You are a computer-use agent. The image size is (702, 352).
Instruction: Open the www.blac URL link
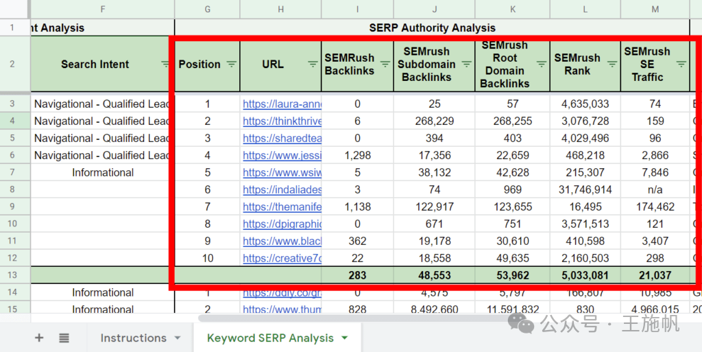pos(282,241)
